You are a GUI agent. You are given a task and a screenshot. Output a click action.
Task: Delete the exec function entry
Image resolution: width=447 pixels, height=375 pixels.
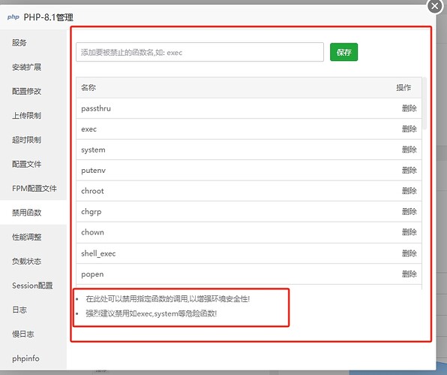[x=409, y=129]
